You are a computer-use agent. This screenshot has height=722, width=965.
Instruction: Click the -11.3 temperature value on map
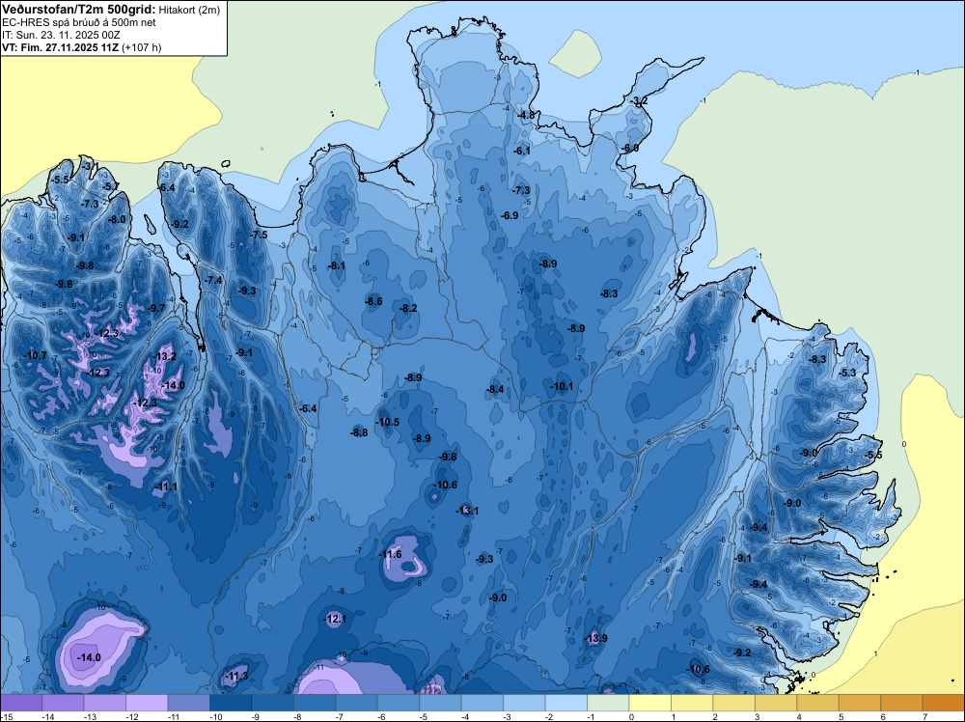click(x=236, y=676)
